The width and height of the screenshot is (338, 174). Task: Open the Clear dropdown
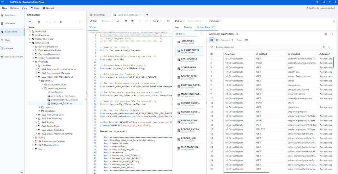tap(157, 21)
